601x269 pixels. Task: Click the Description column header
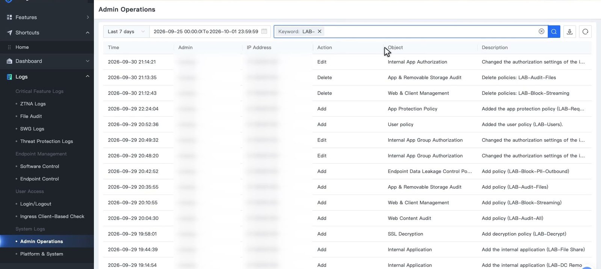495,48
